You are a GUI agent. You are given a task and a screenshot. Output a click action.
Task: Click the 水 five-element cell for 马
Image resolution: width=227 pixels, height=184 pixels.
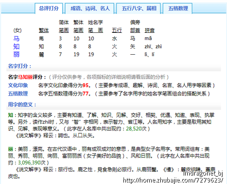click(114, 39)
